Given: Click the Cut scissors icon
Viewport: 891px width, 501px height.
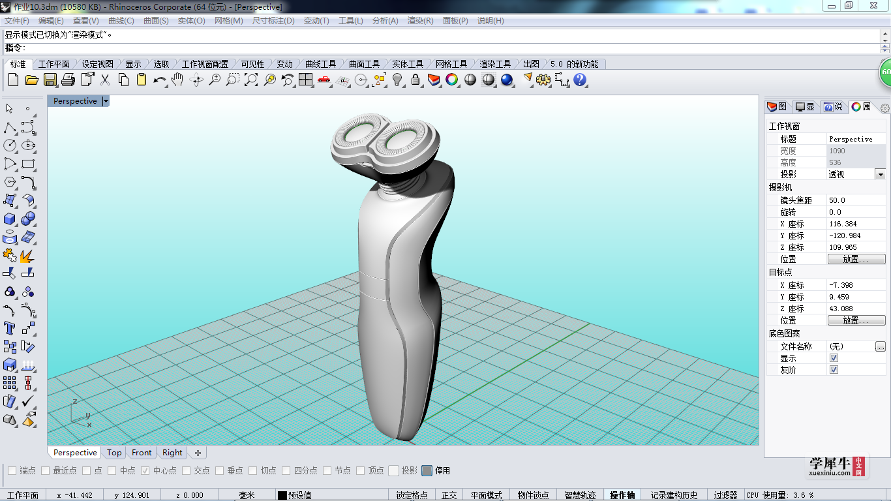Looking at the screenshot, I should [x=105, y=80].
